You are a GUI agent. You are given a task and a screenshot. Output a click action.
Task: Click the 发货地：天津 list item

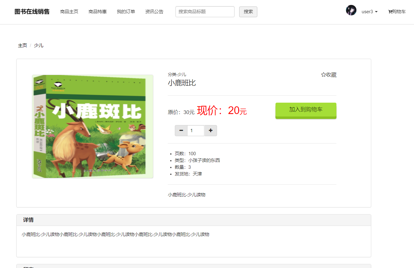(x=188, y=174)
